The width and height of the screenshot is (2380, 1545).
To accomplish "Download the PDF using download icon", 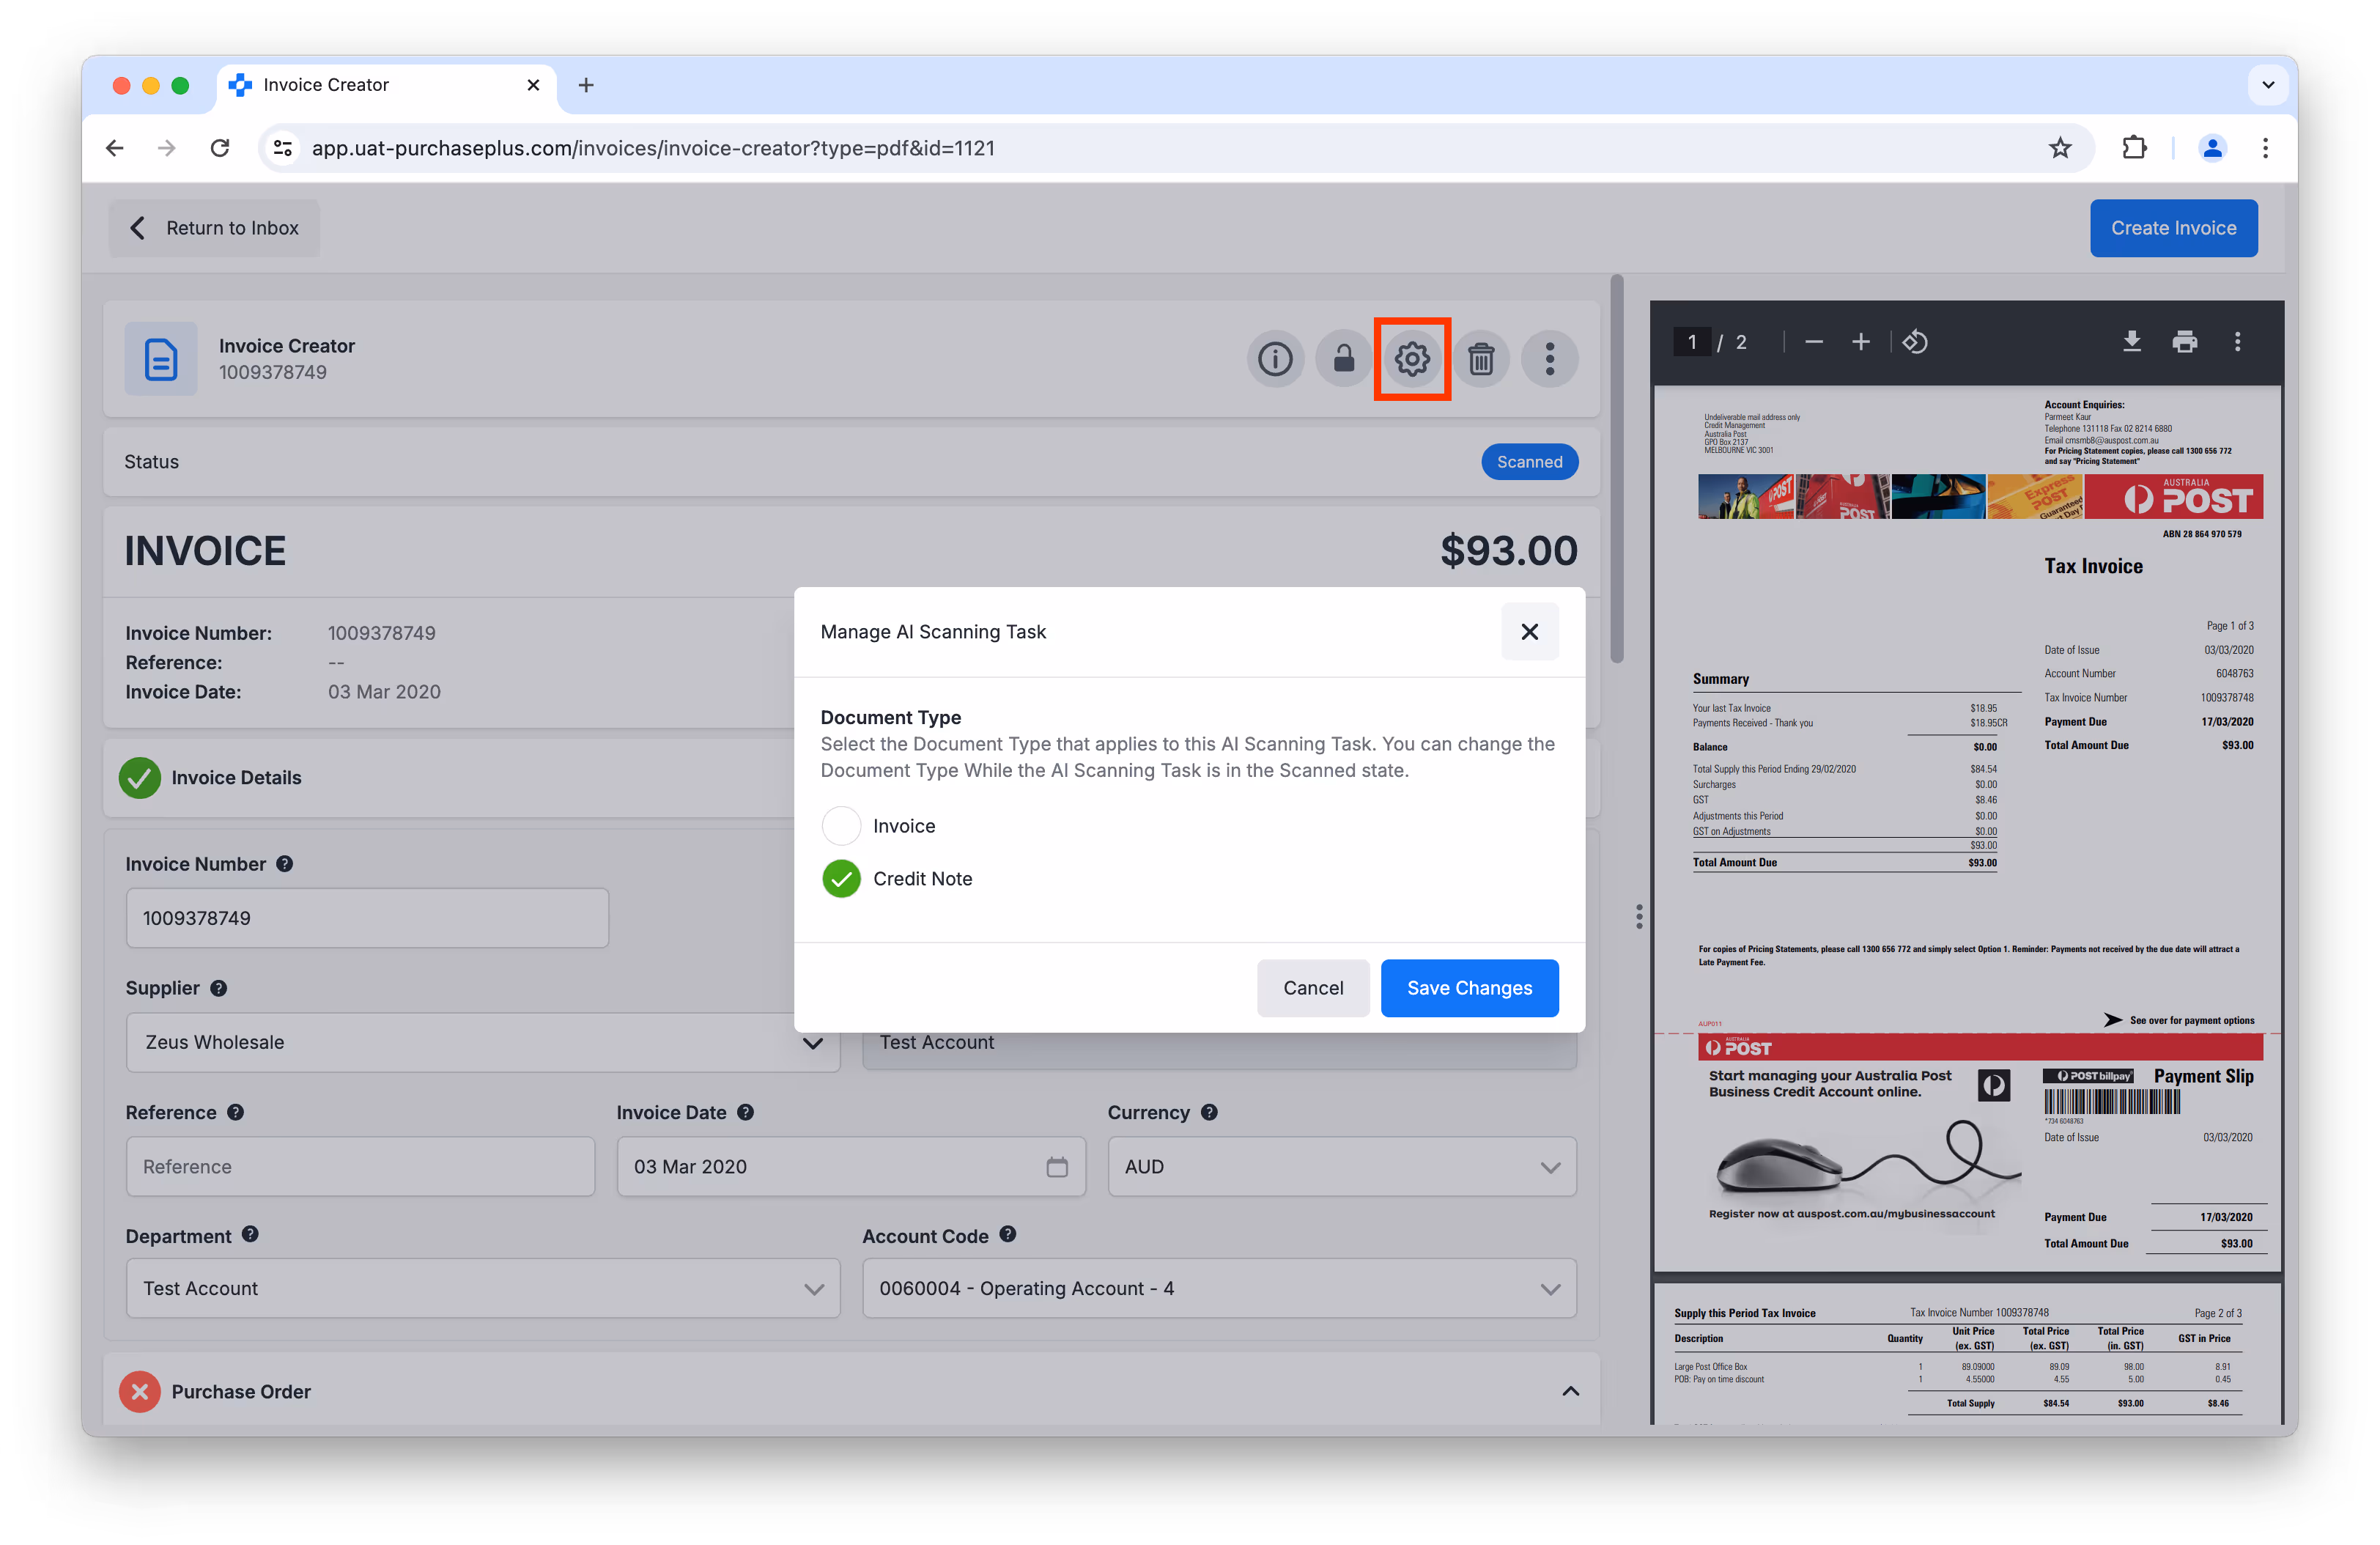I will pyautogui.click(x=2131, y=342).
